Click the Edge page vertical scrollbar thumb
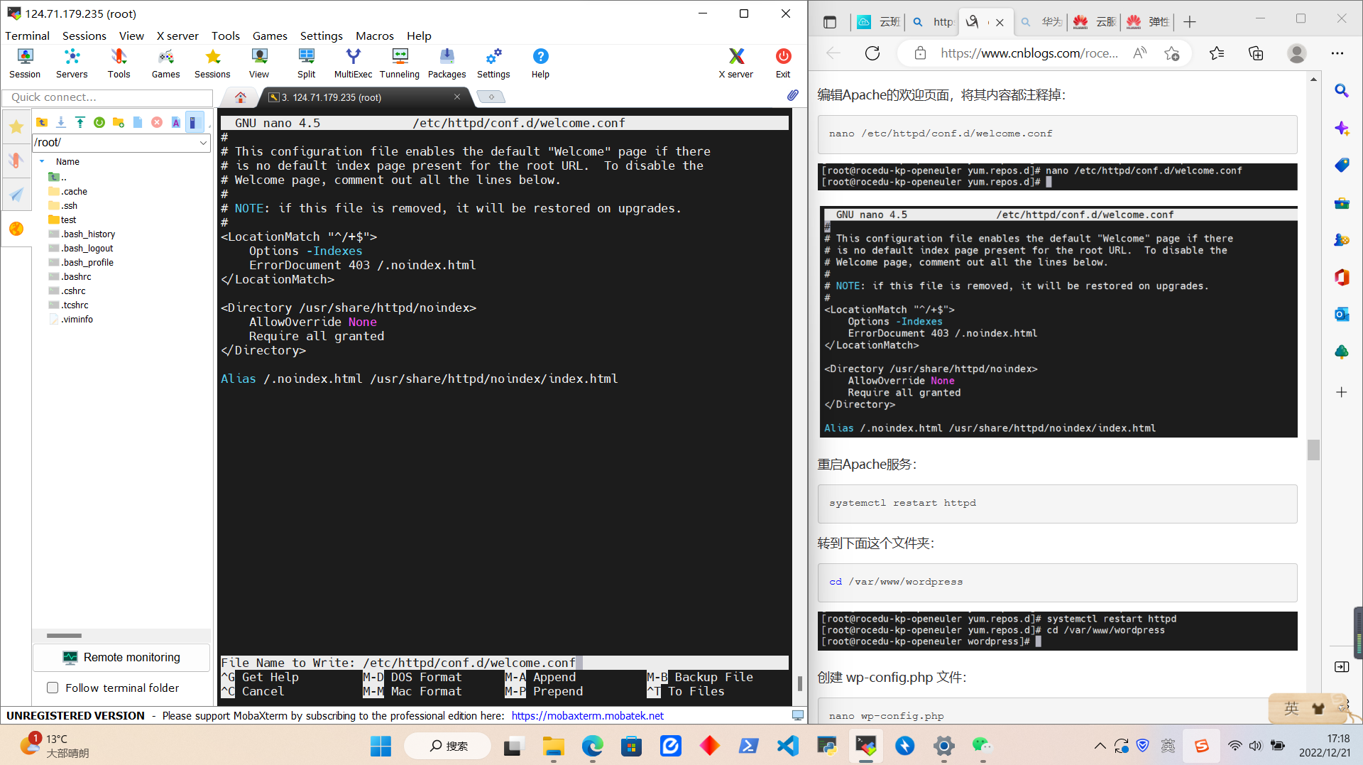The width and height of the screenshot is (1363, 765). pyautogui.click(x=1314, y=450)
